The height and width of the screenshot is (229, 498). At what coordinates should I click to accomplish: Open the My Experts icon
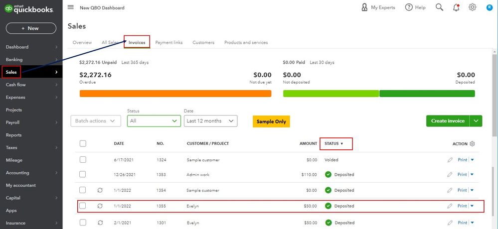(364, 7)
